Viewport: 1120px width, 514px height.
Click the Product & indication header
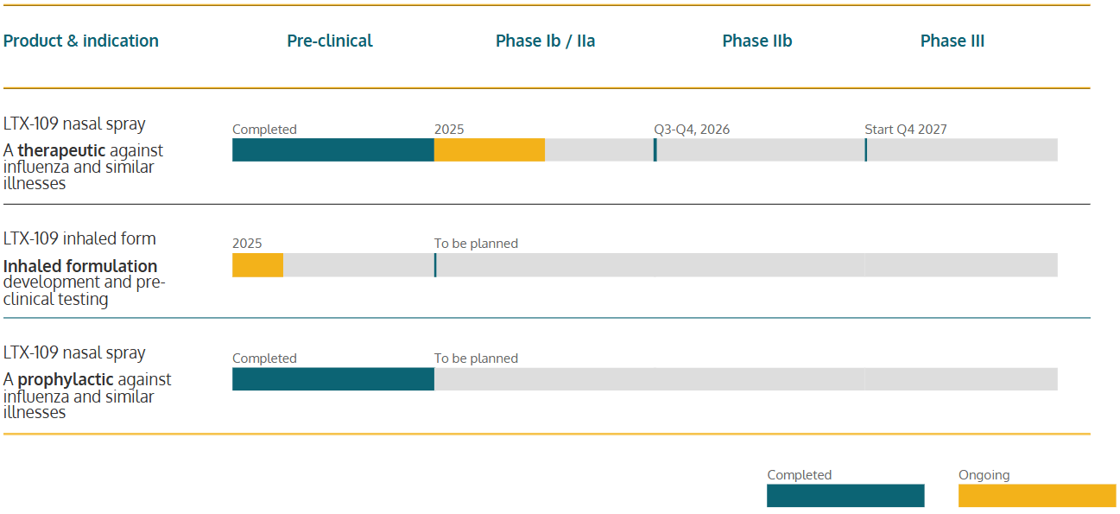pyautogui.click(x=81, y=41)
